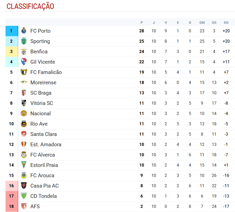
Task: Click the Sporting club crest icon
Action: pyautogui.click(x=24, y=41)
